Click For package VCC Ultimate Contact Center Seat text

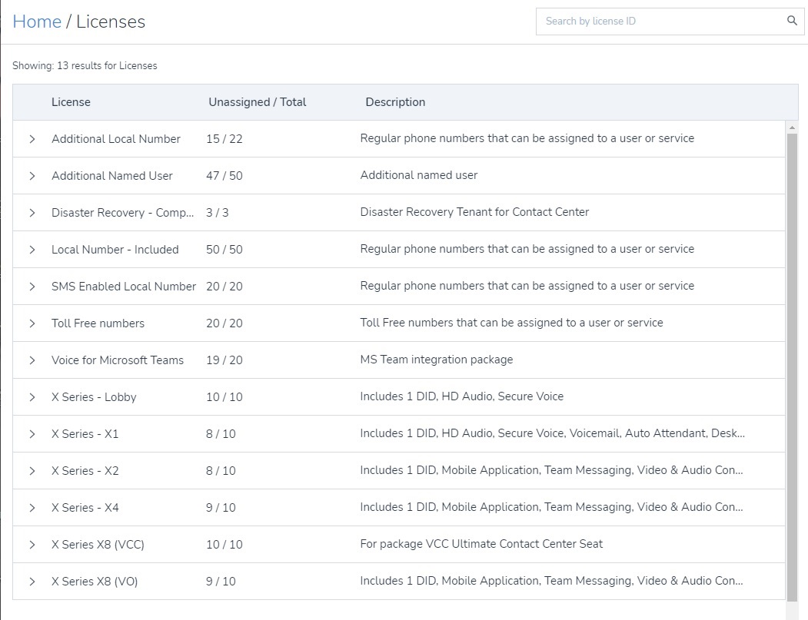[x=481, y=544]
